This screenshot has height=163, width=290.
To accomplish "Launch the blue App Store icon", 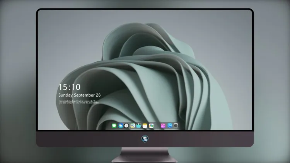I will click(170, 126).
